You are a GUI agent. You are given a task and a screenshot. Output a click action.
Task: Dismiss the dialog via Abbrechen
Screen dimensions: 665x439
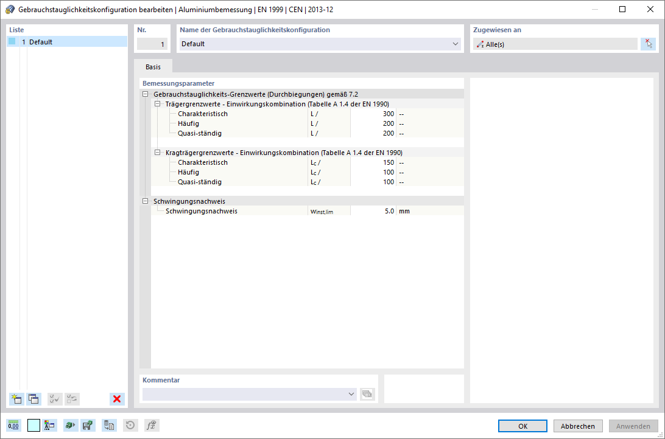pos(577,426)
